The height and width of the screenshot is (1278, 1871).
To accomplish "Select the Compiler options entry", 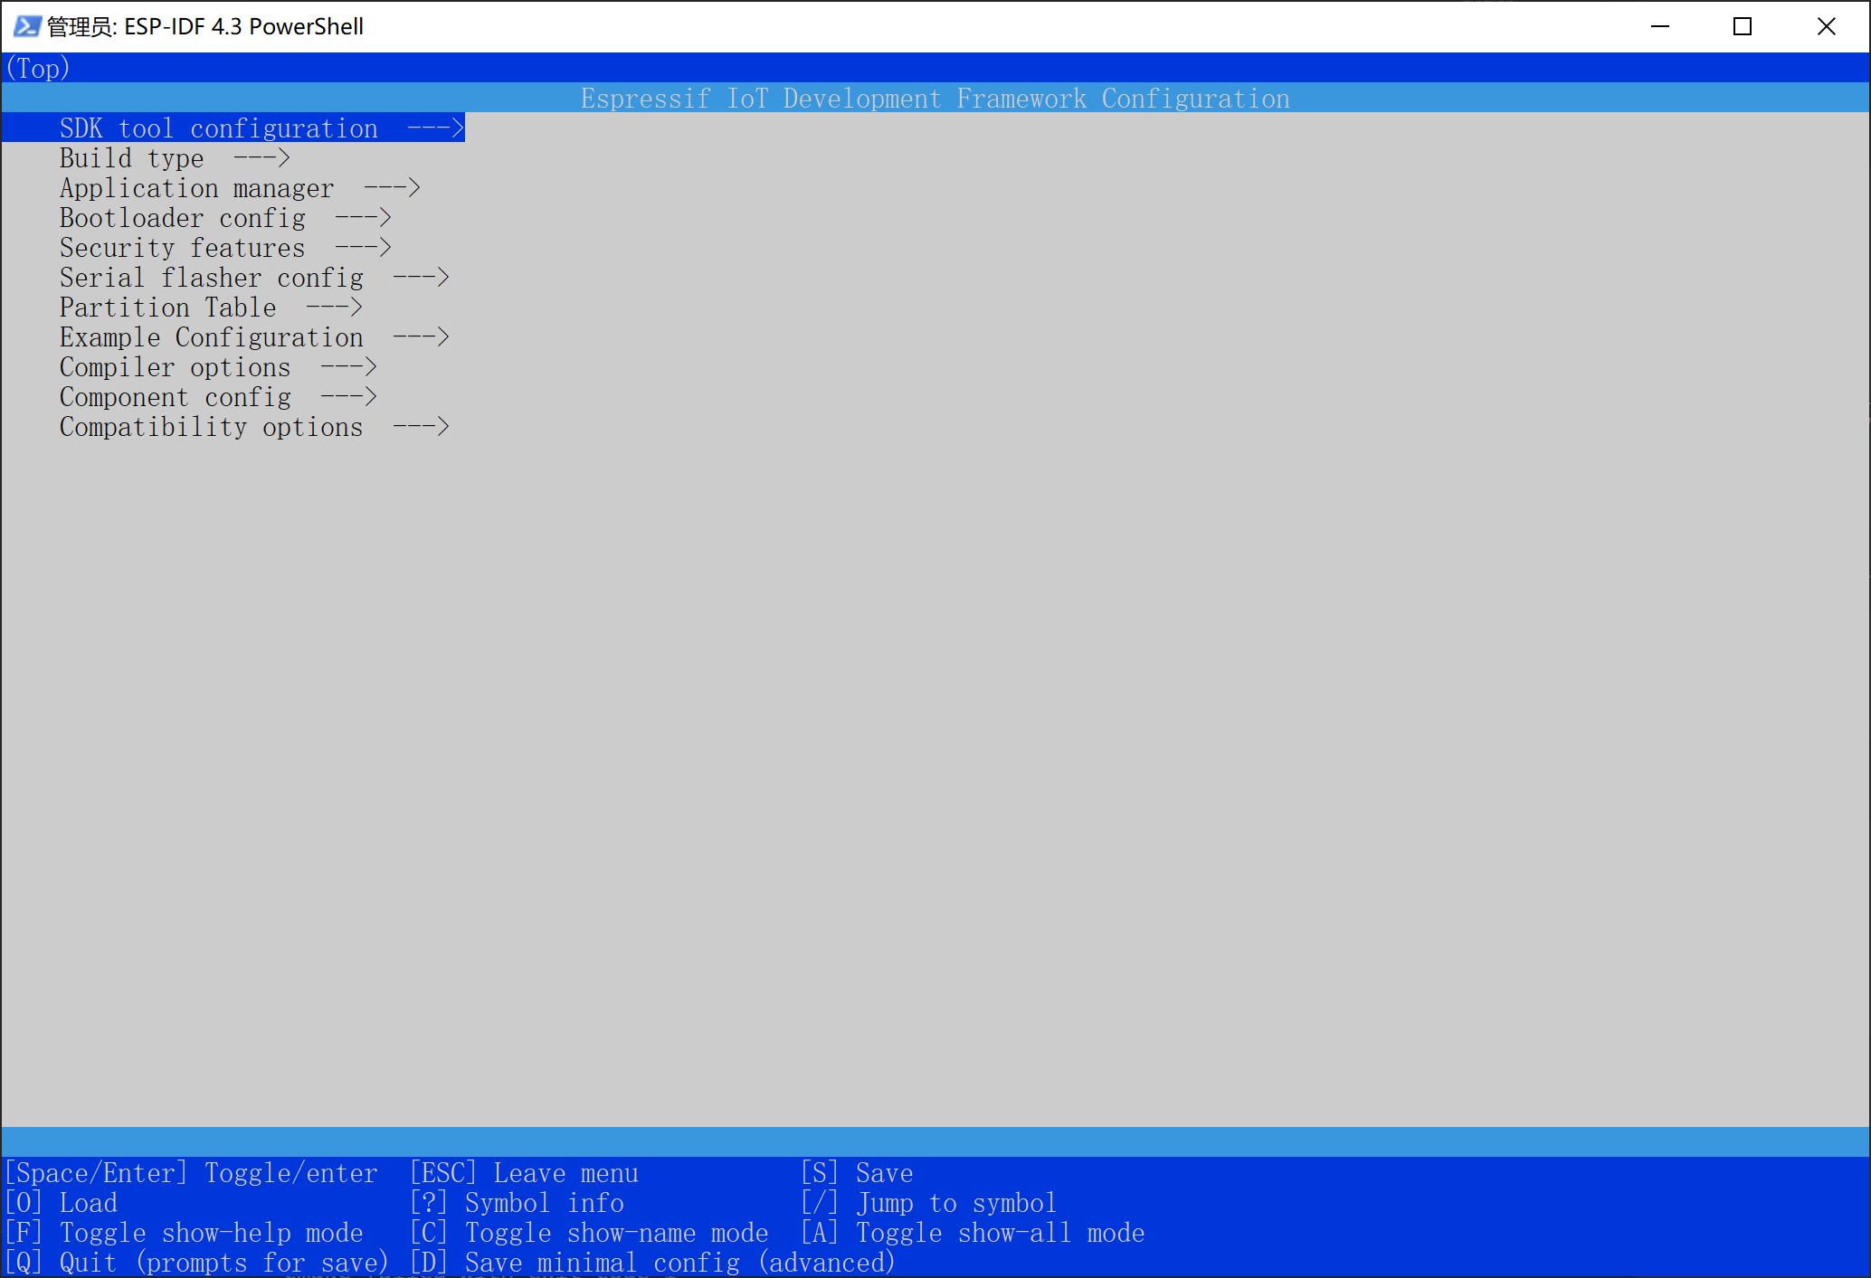I will (x=218, y=366).
